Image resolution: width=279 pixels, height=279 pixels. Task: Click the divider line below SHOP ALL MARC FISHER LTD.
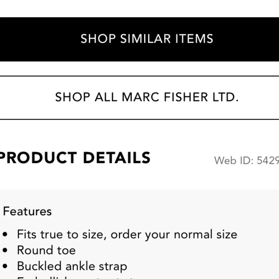(x=139, y=119)
